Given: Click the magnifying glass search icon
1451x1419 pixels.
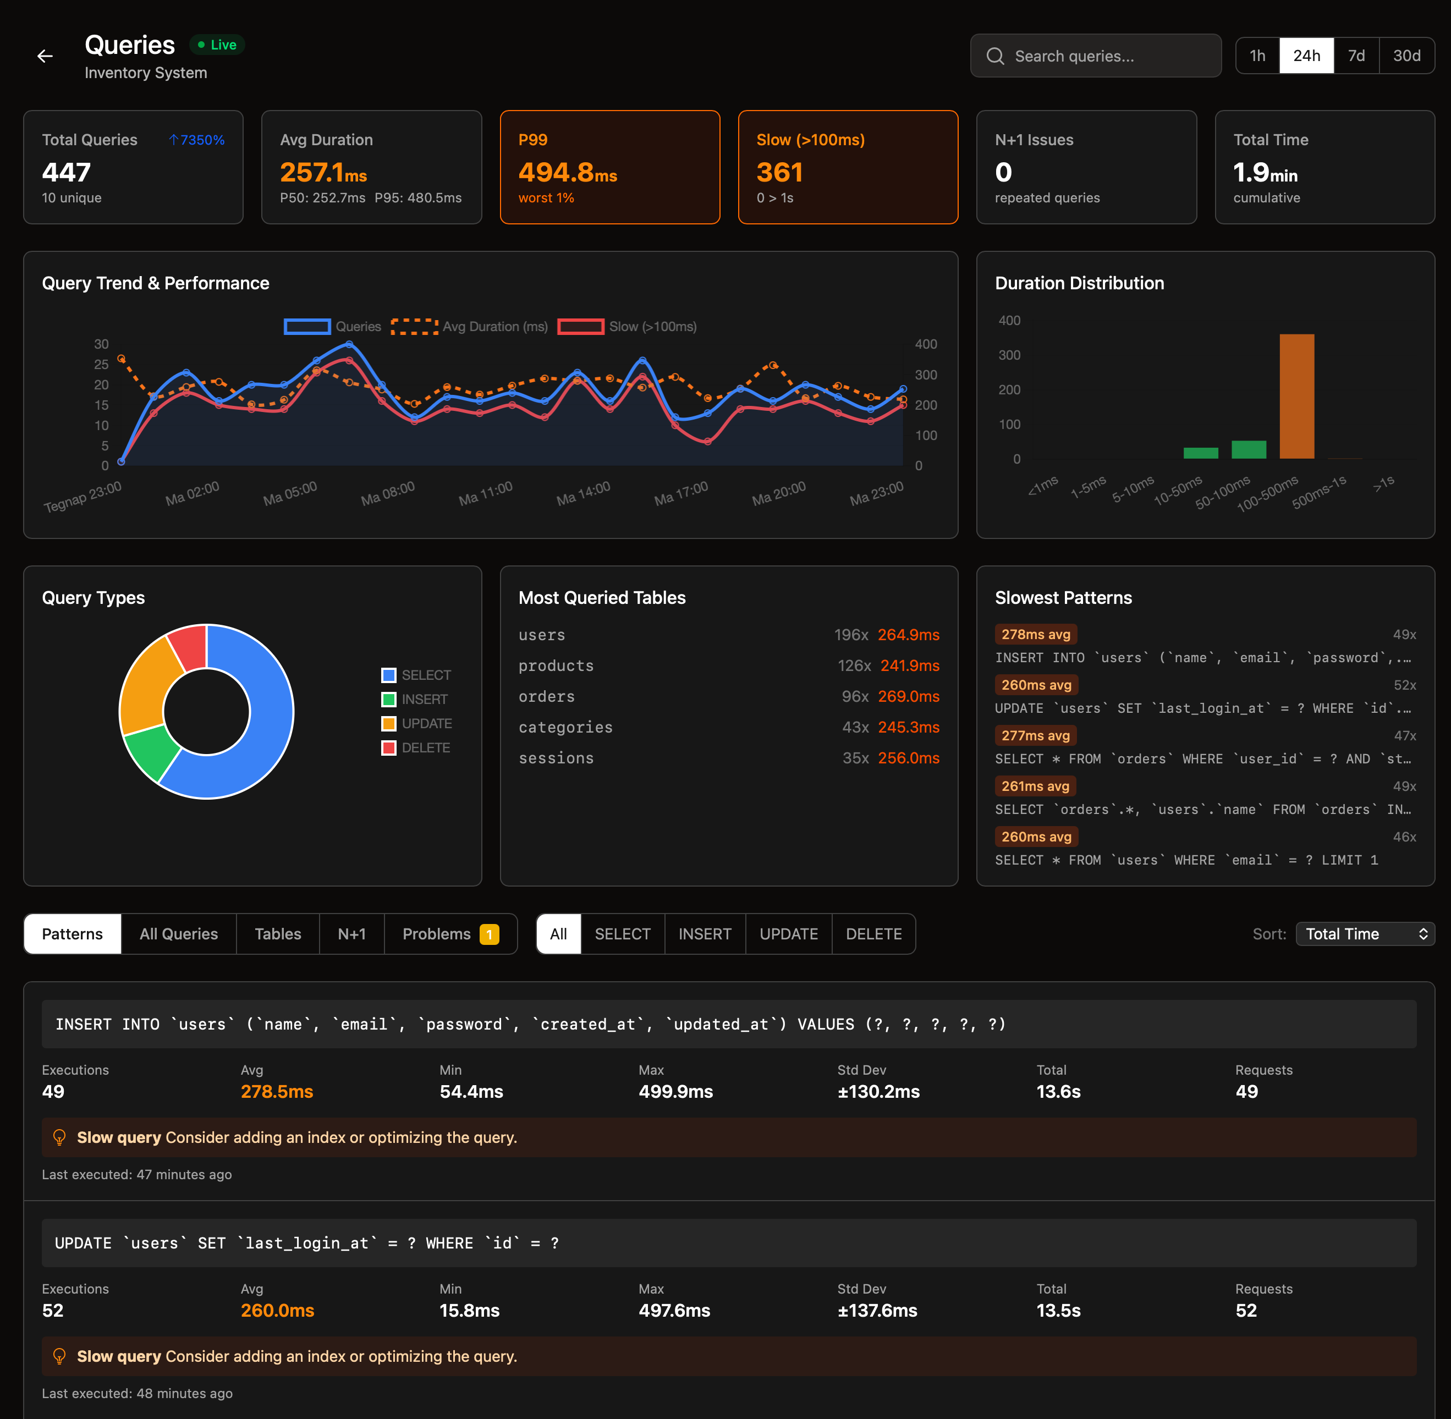Looking at the screenshot, I should 997,55.
